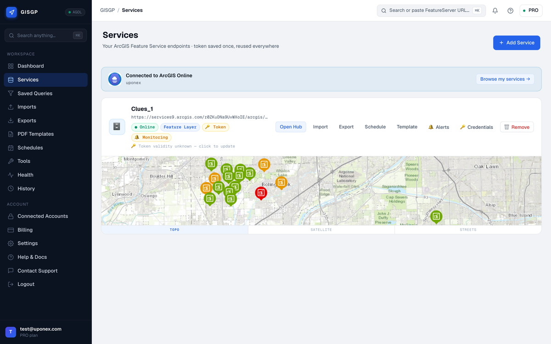The width and height of the screenshot is (551, 344).
Task: Click Import for Clues_1
Action: (320, 127)
